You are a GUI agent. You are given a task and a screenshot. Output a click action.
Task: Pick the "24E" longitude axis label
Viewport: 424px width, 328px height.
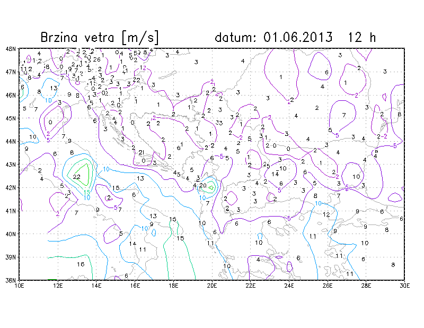(289, 286)
